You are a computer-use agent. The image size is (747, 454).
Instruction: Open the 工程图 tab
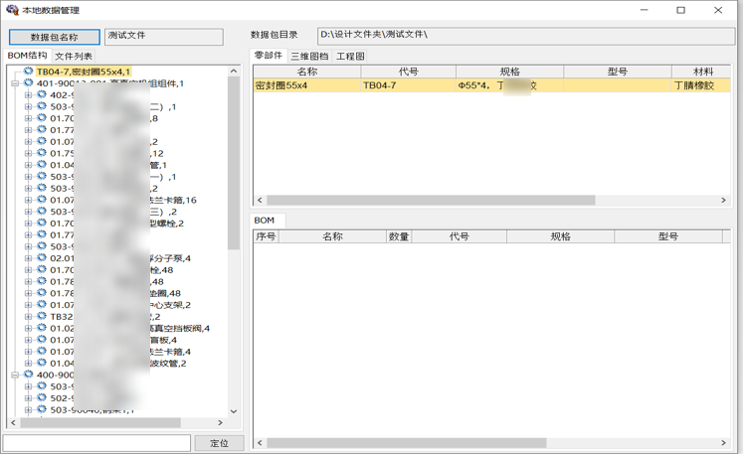(350, 57)
